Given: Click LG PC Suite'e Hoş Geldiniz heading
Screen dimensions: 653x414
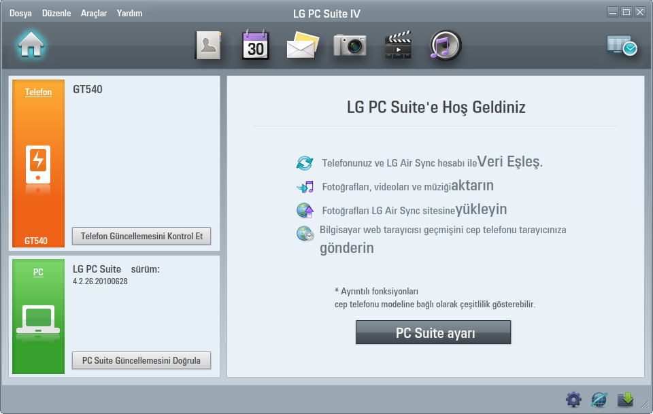Looking at the screenshot, I should click(x=436, y=107).
